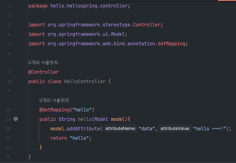
Task: Click the "data" string literal
Action: click(147, 129)
